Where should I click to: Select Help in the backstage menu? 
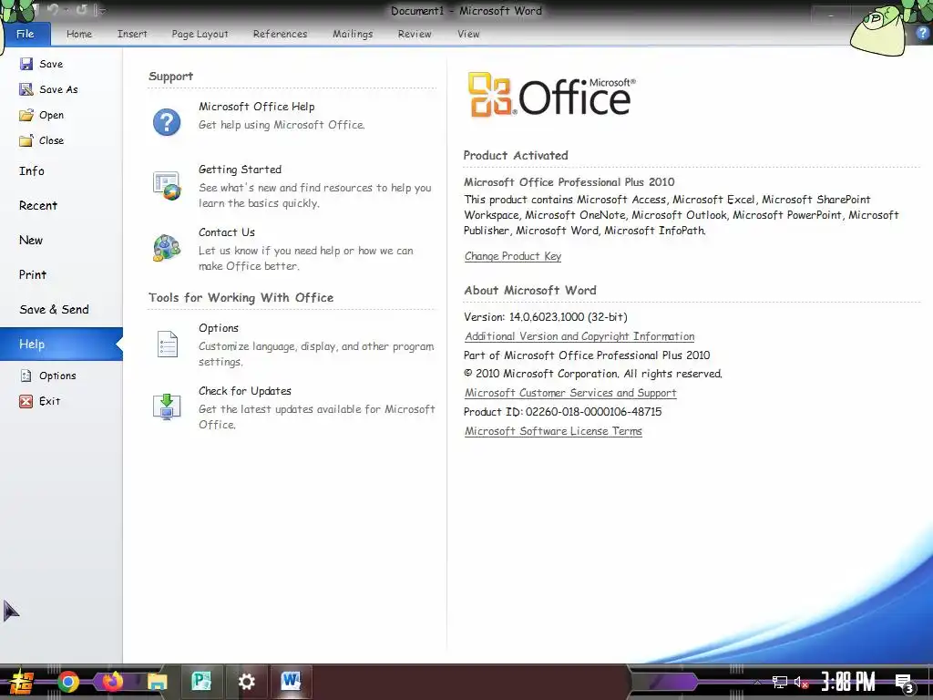pyautogui.click(x=61, y=344)
